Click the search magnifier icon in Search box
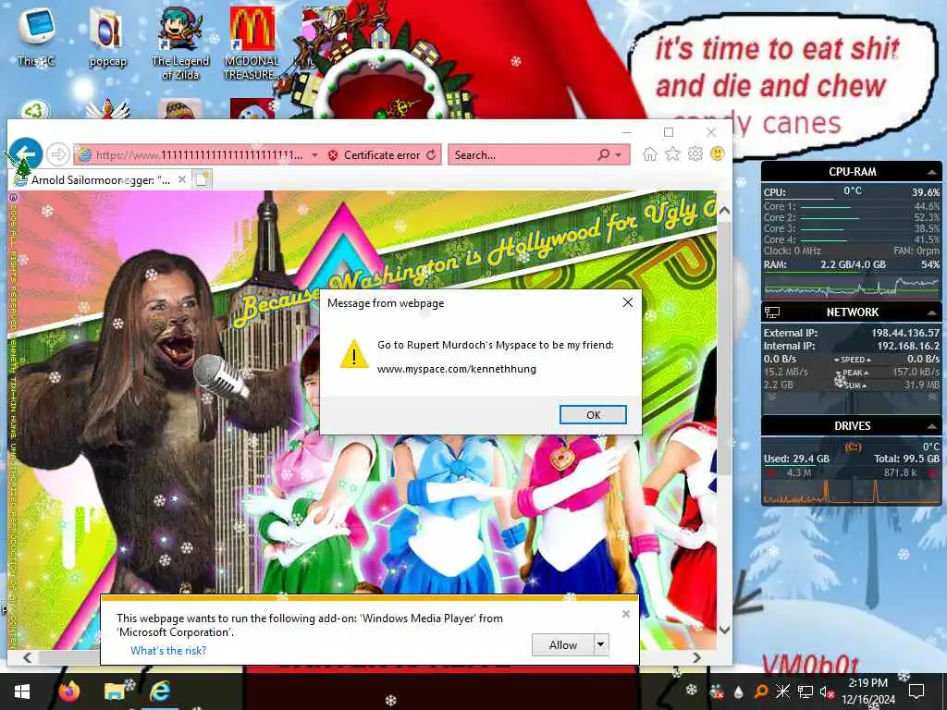The height and width of the screenshot is (710, 947). 603,154
